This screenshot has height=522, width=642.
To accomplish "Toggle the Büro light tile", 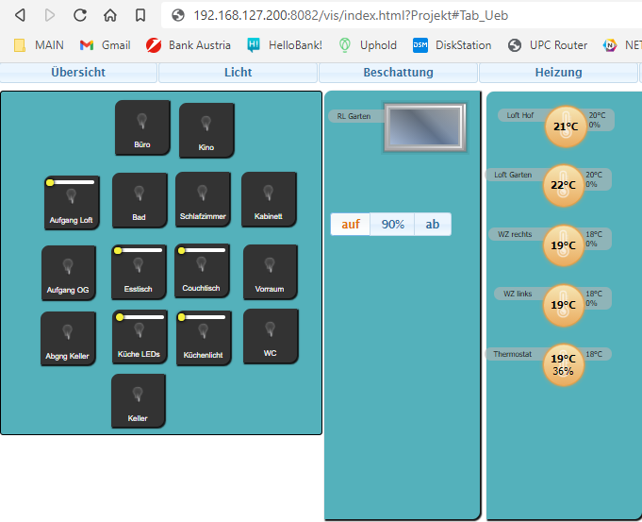I will click(142, 128).
